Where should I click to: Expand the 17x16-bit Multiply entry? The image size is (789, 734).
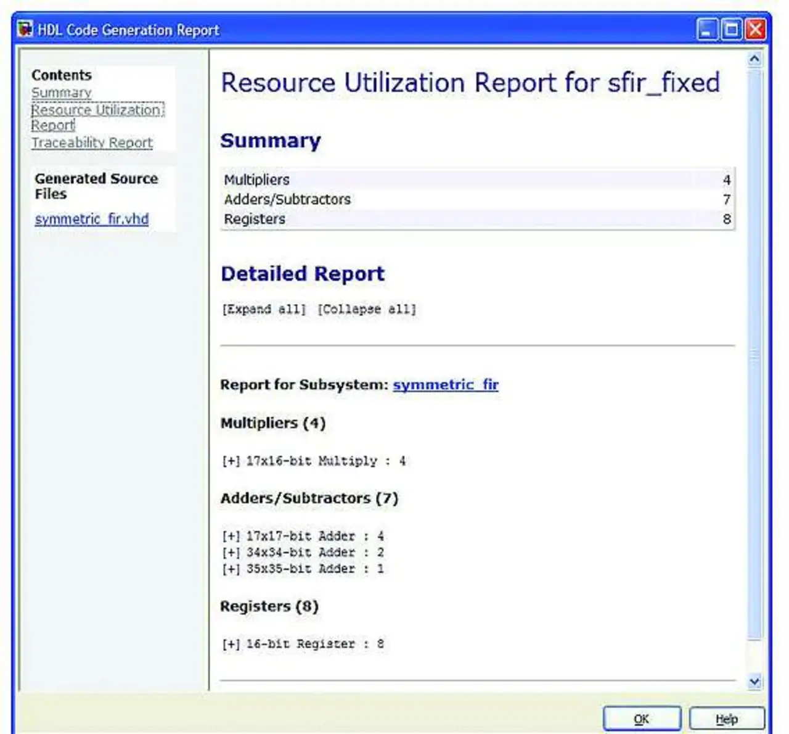click(231, 461)
